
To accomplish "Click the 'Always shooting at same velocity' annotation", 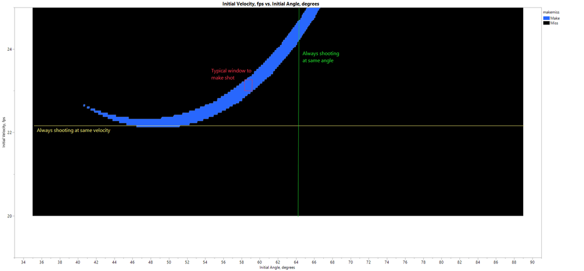I will 74,131.
